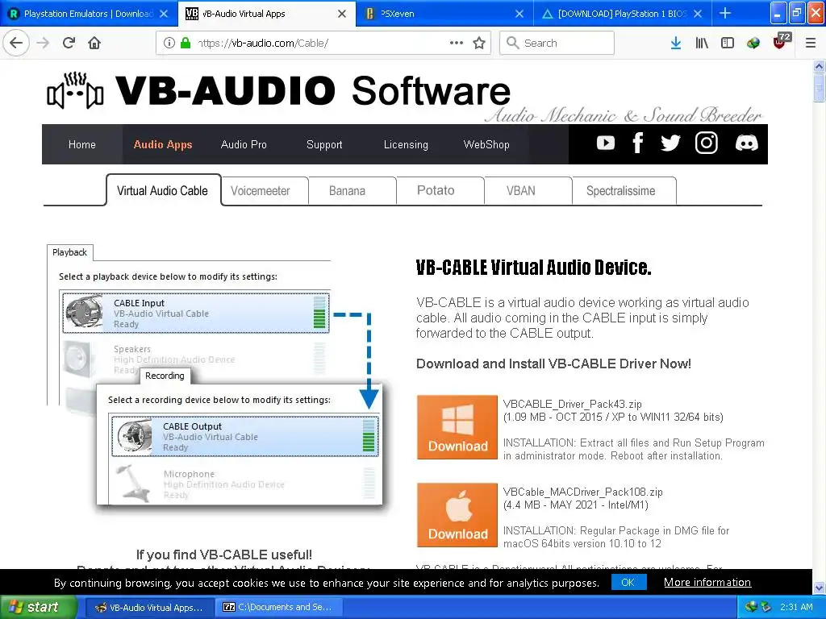Open page actions three-dot menu
This screenshot has width=826, height=619.
[x=457, y=43]
